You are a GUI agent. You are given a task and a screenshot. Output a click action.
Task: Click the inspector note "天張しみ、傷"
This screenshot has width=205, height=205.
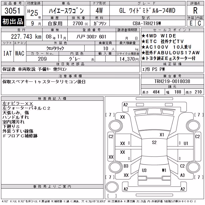click(x=16, y=113)
